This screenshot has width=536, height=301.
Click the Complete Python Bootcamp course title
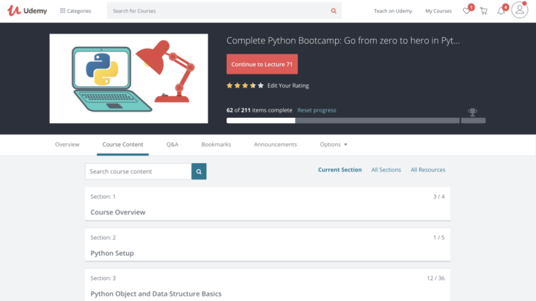343,40
